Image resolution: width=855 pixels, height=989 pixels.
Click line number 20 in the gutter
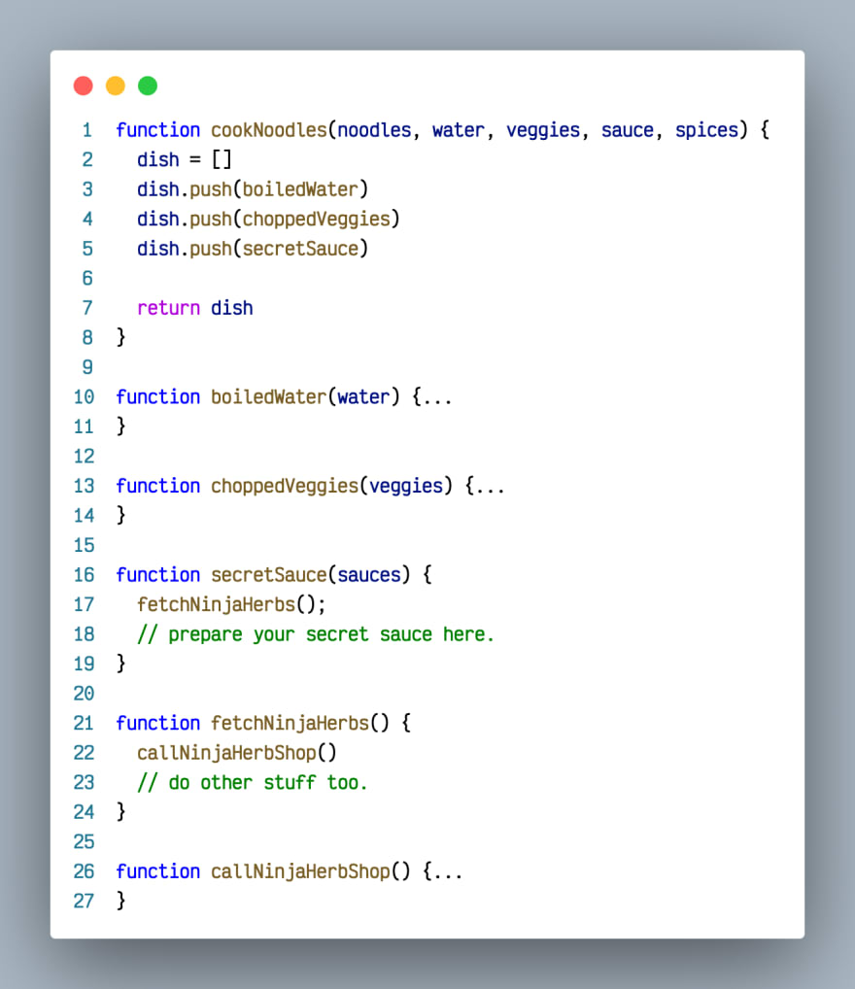tap(84, 694)
